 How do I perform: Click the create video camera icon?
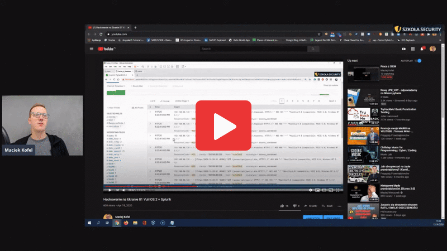(x=404, y=49)
